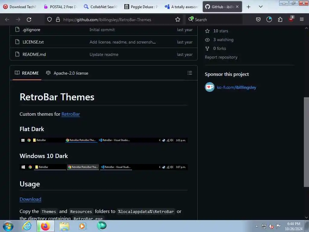Click muted volume tray icon
The image size is (309, 232).
(271, 227)
